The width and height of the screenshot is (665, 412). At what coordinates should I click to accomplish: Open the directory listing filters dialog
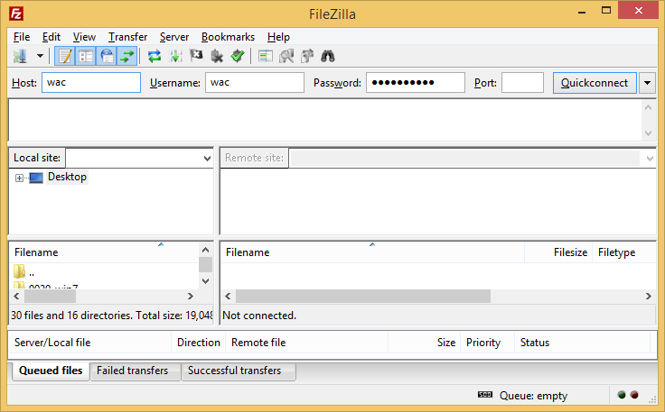266,56
